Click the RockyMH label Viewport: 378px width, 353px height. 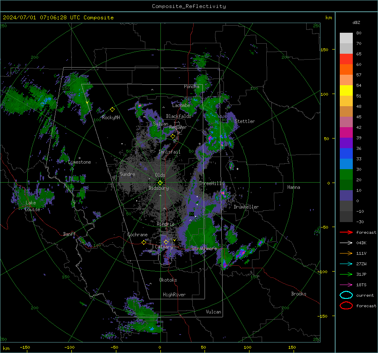(111, 118)
